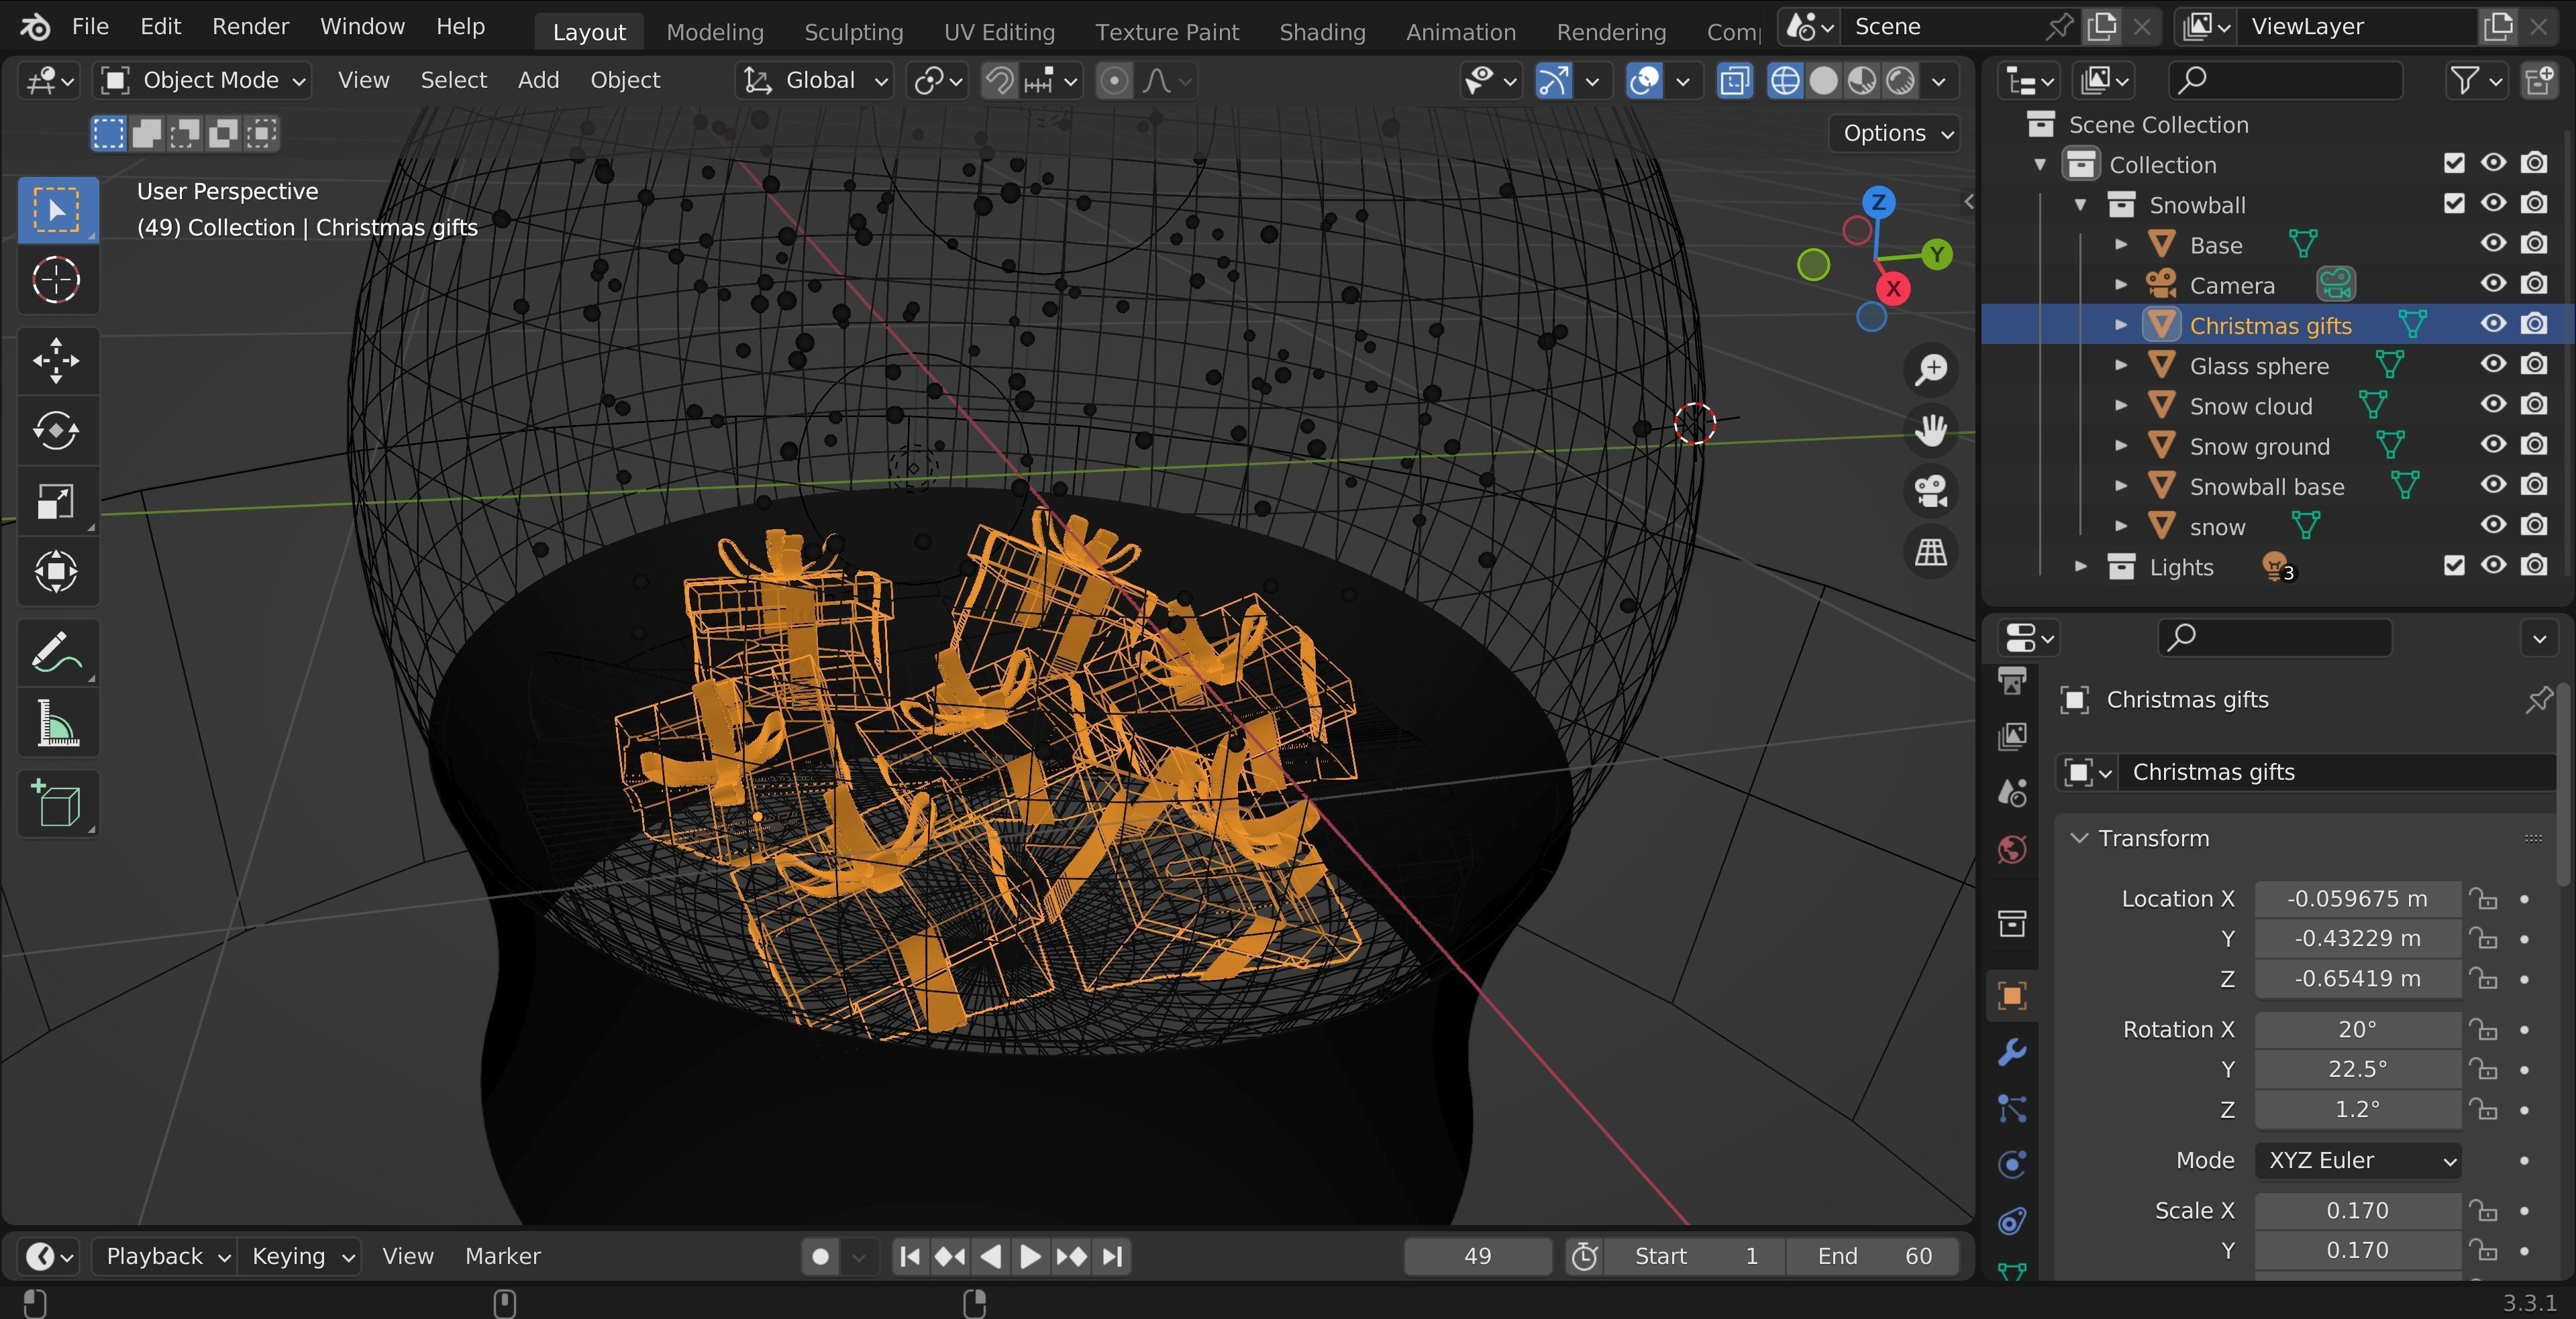
Task: Open the Physics properties tab
Action: click(2012, 1165)
